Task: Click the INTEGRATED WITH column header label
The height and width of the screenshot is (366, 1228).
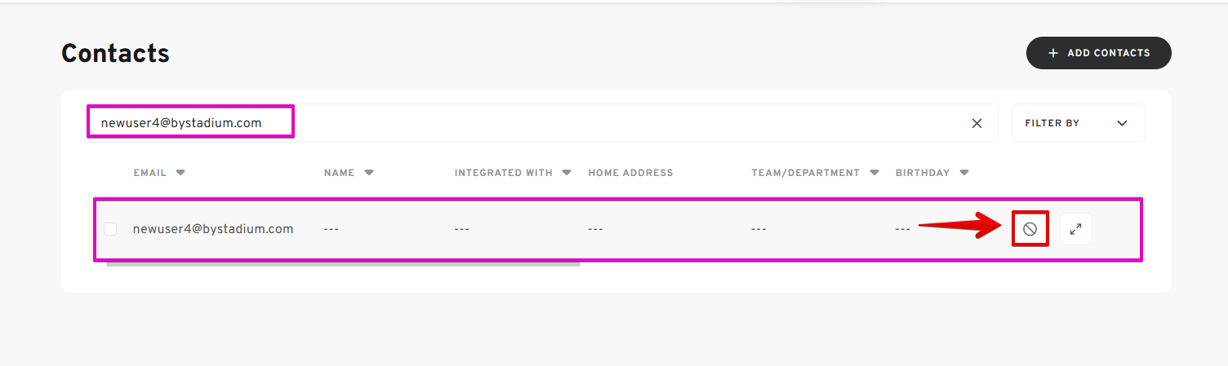Action: (503, 173)
